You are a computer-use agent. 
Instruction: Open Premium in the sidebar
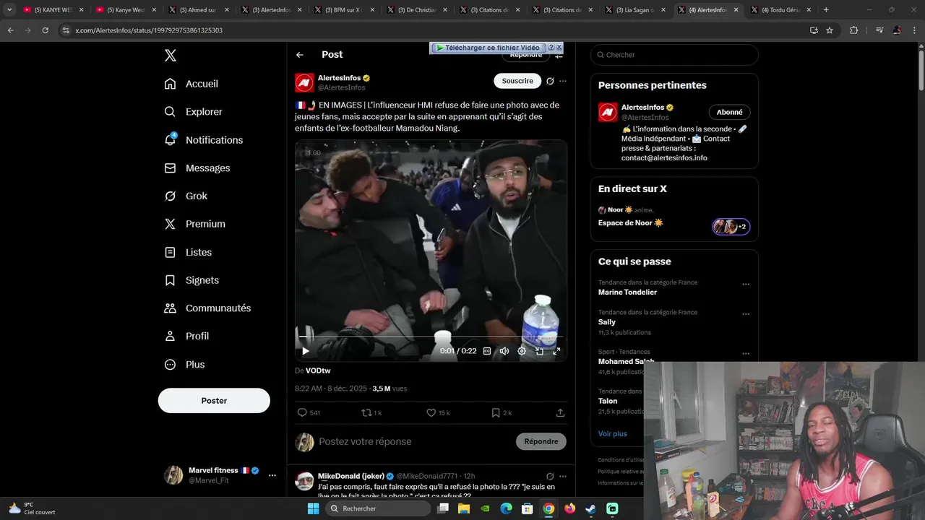coord(195,224)
